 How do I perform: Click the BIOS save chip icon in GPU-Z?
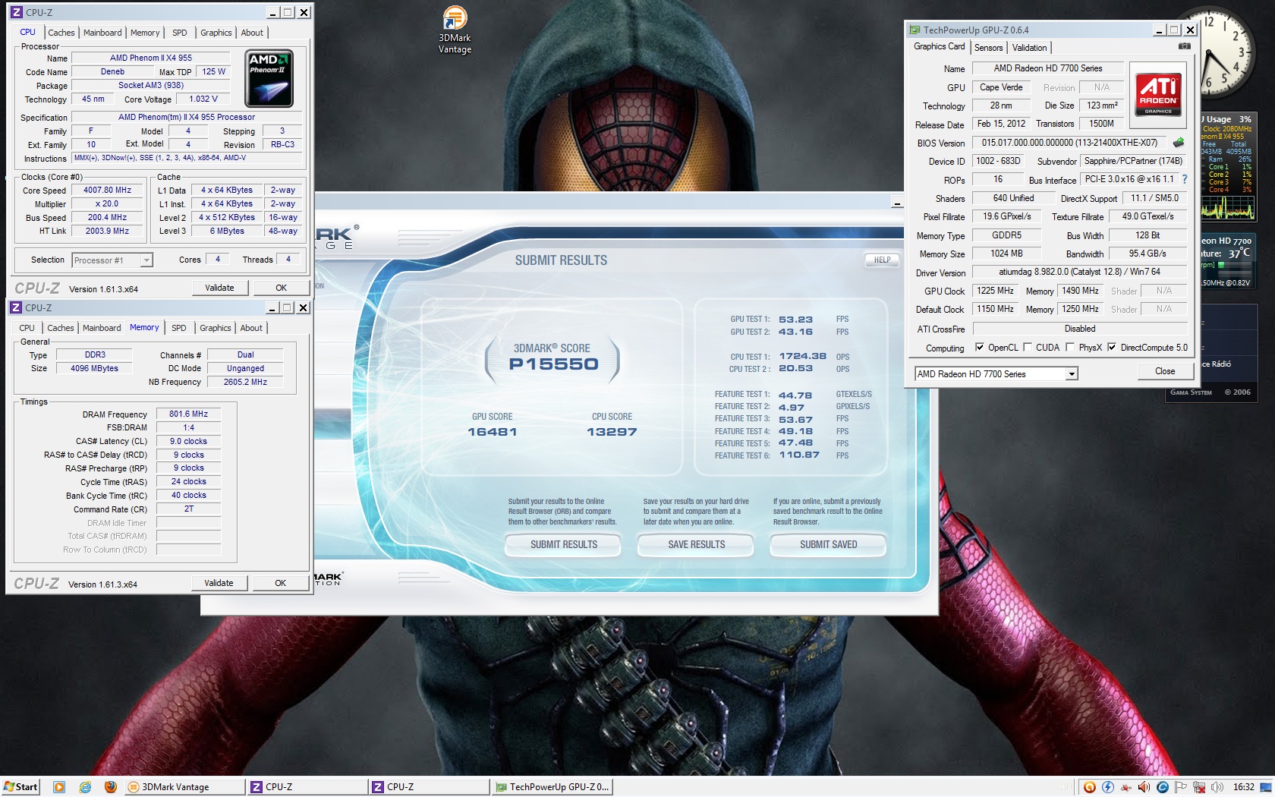1179,143
